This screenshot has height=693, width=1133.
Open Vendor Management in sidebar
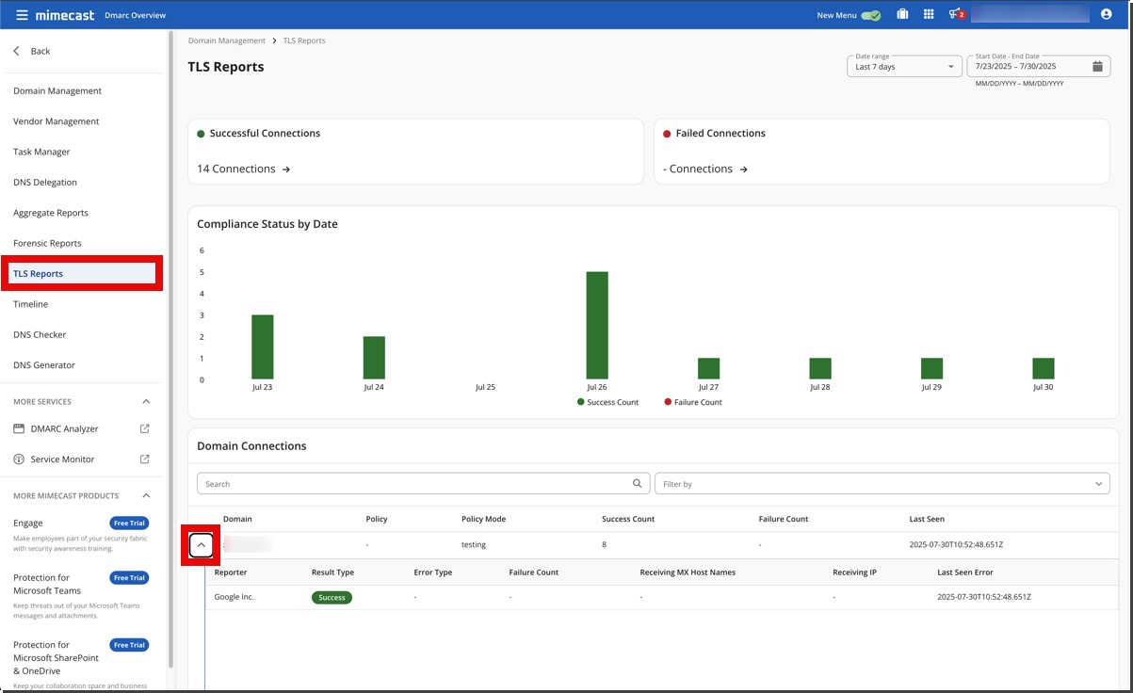point(56,121)
